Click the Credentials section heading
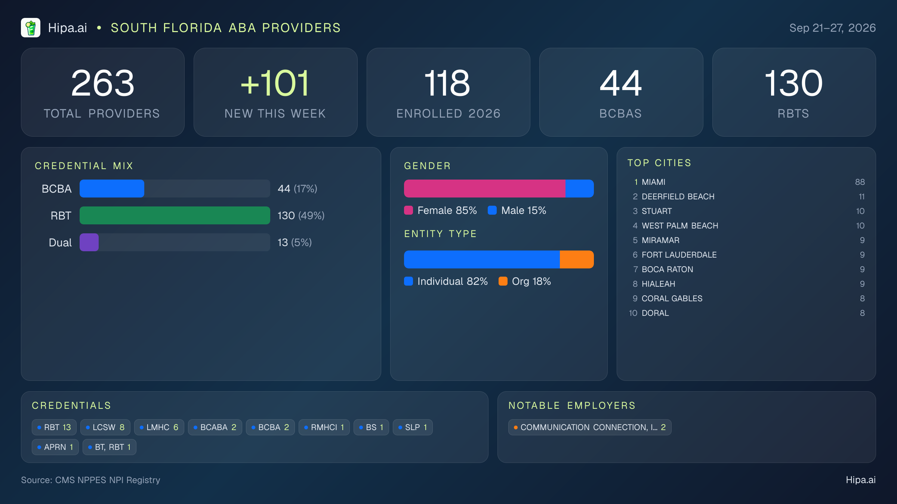Screen dimensions: 897x504 click(71, 405)
